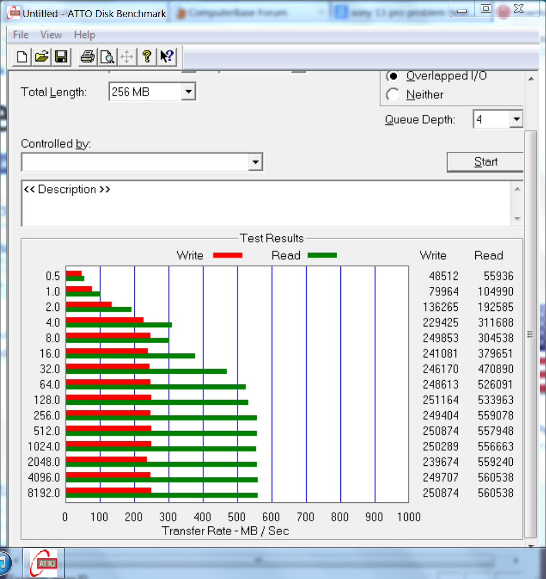Click the read value 104990
Viewport: 546px width, 579px height.
point(496,292)
